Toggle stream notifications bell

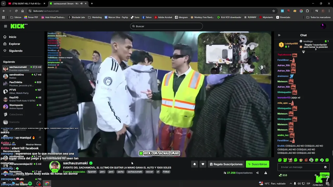coord(194,164)
